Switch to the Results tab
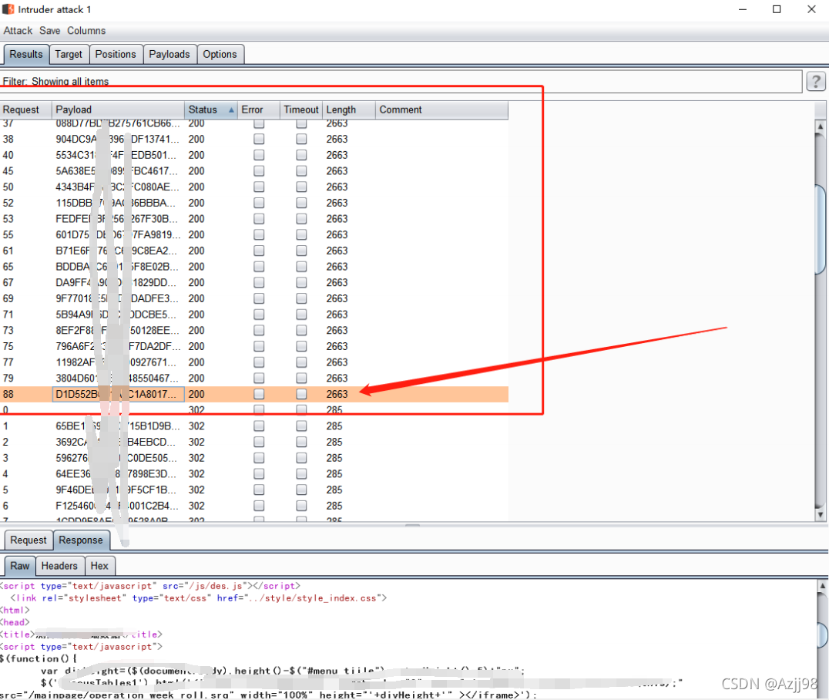Screen dimensions: 829x700 [26, 54]
